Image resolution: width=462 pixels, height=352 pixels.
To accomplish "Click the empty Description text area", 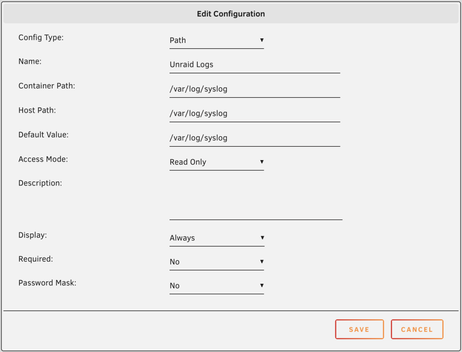I will click(256, 199).
